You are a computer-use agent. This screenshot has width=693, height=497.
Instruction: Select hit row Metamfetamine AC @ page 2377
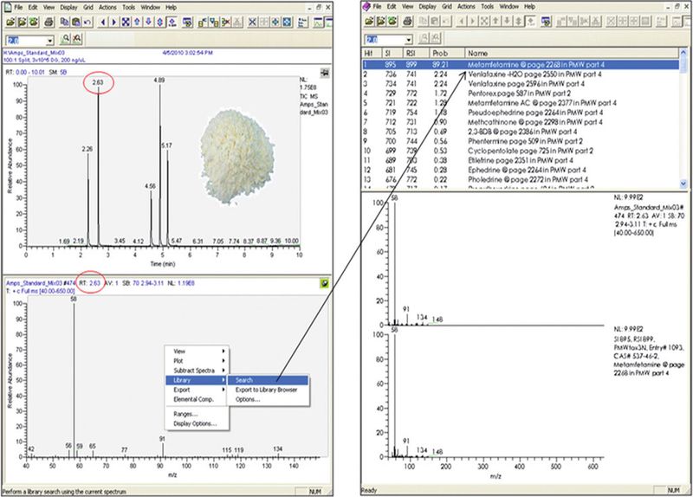(x=521, y=103)
